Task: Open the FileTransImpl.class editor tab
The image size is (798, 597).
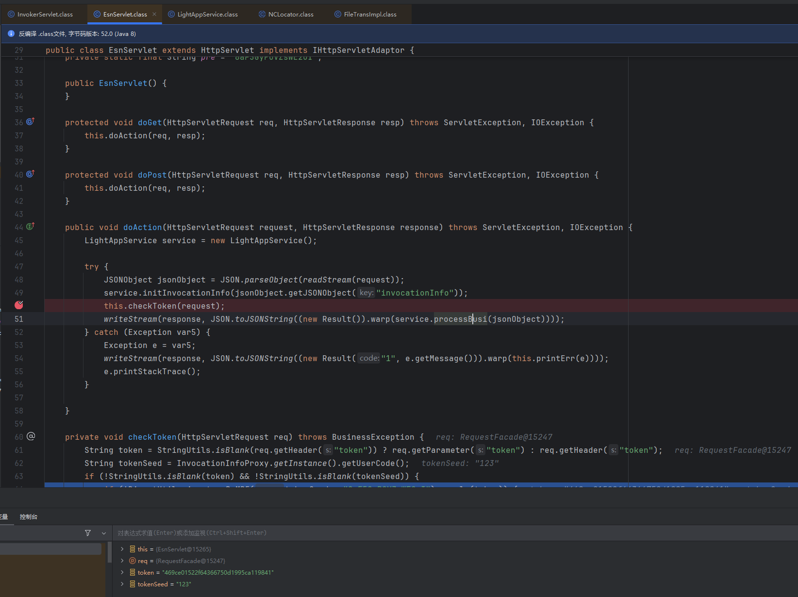Action: coord(370,15)
